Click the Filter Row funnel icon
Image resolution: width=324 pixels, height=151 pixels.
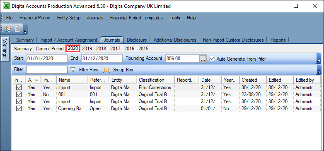(x=73, y=70)
